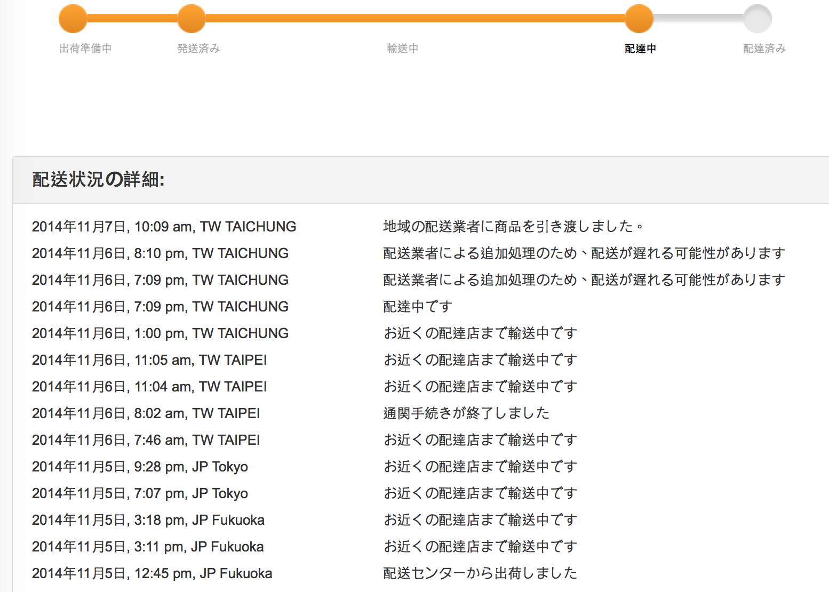829x592 pixels.
Task: Click the delay notice status for 7:09 pm
Action: click(x=584, y=280)
